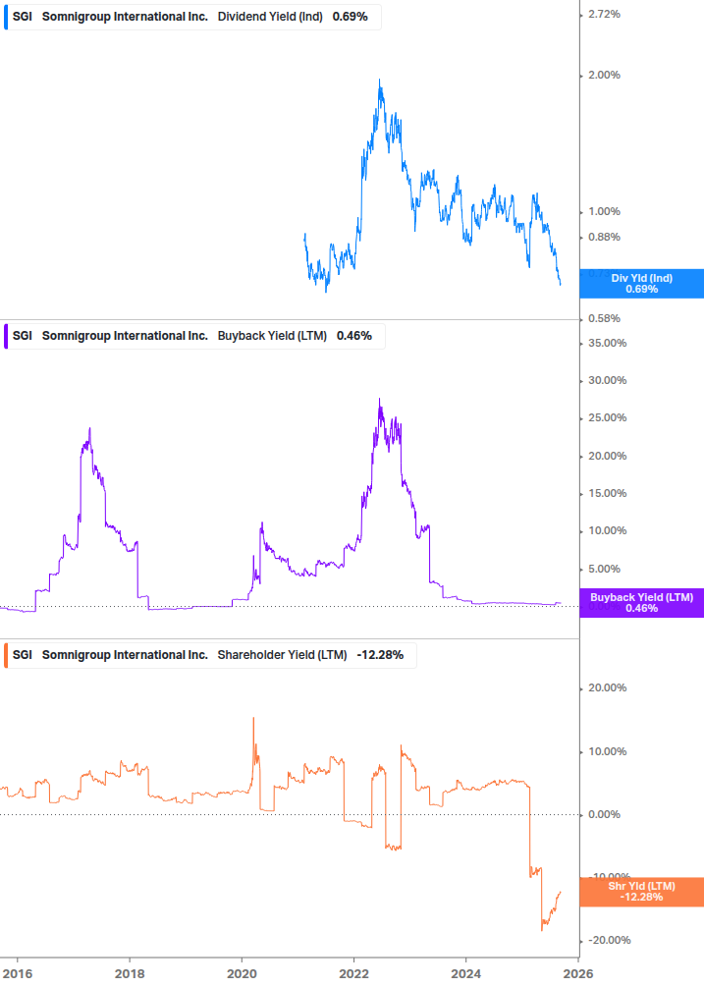
Task: Click the blue Dividend Yield color bar
Action: pos(7,17)
